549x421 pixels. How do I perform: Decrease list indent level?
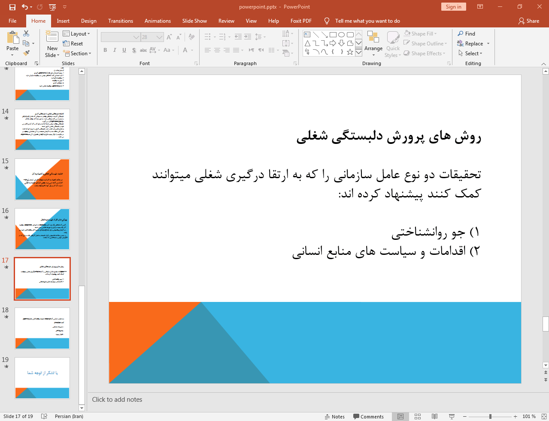pyautogui.click(x=238, y=37)
